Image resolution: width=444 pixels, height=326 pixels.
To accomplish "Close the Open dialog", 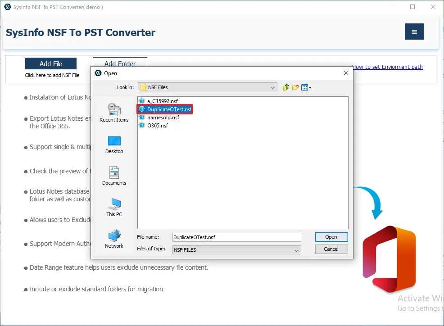I will (x=346, y=73).
